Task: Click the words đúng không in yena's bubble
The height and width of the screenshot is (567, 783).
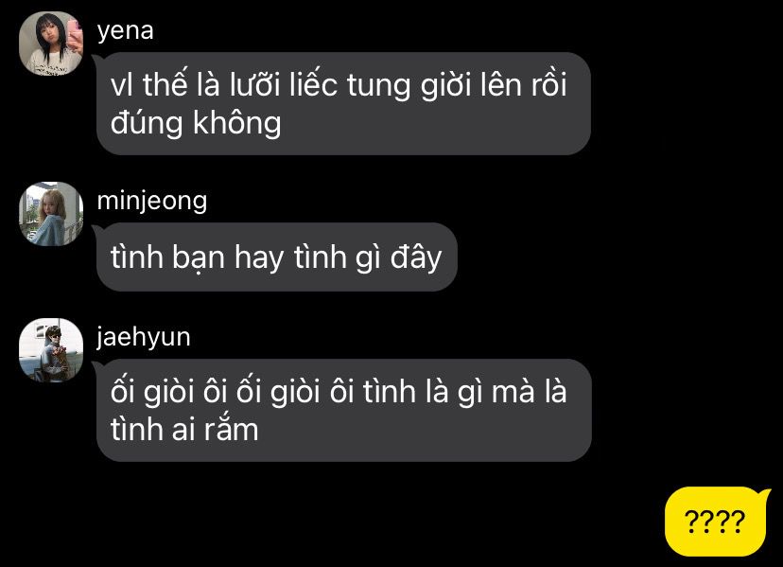Action: coord(196,122)
